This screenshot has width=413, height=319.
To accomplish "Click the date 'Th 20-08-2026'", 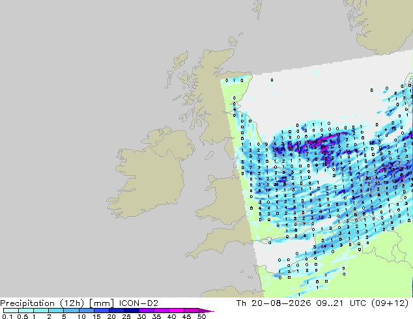I will [274, 303].
